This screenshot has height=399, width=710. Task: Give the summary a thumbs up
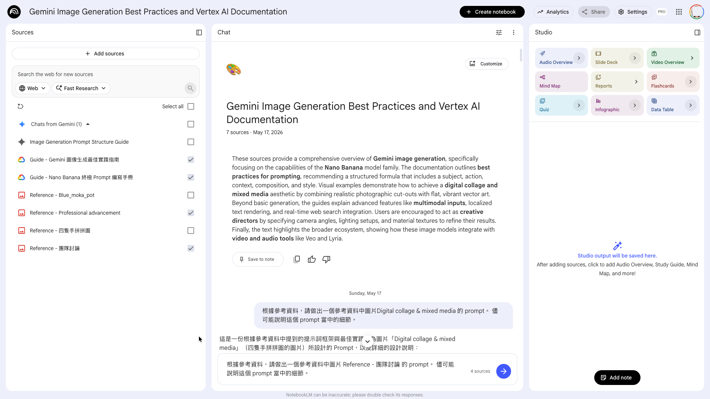[x=312, y=259]
